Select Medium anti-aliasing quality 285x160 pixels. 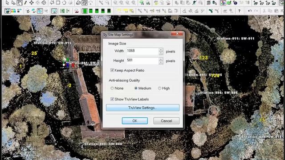point(136,88)
